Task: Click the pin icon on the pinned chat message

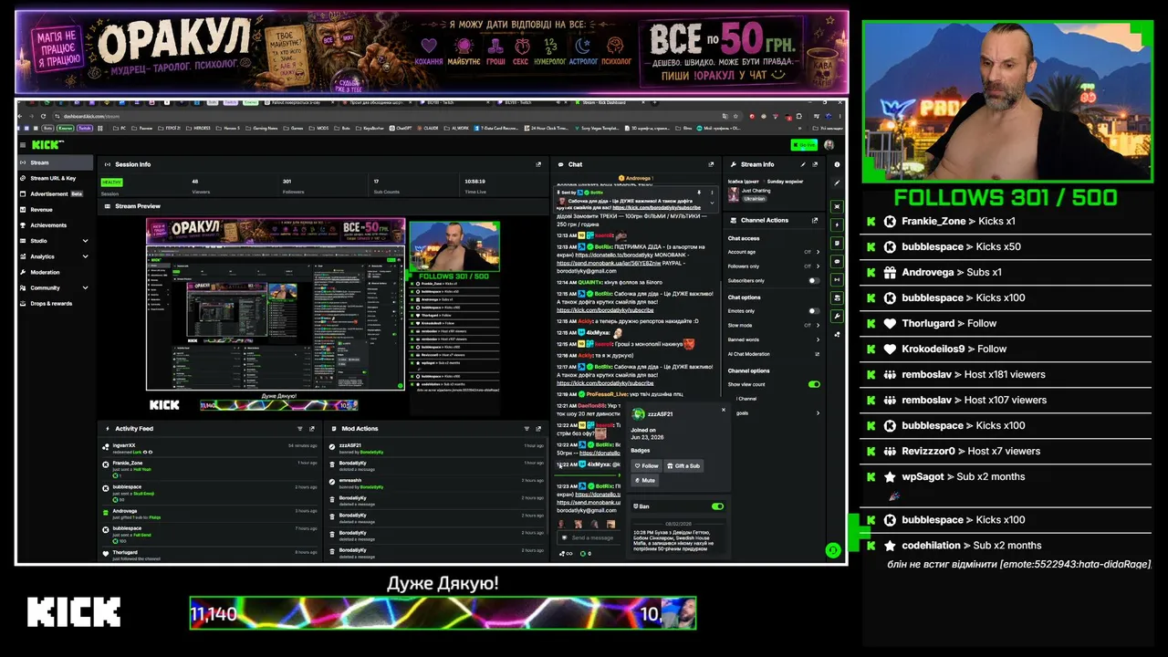Action: pyautogui.click(x=699, y=193)
